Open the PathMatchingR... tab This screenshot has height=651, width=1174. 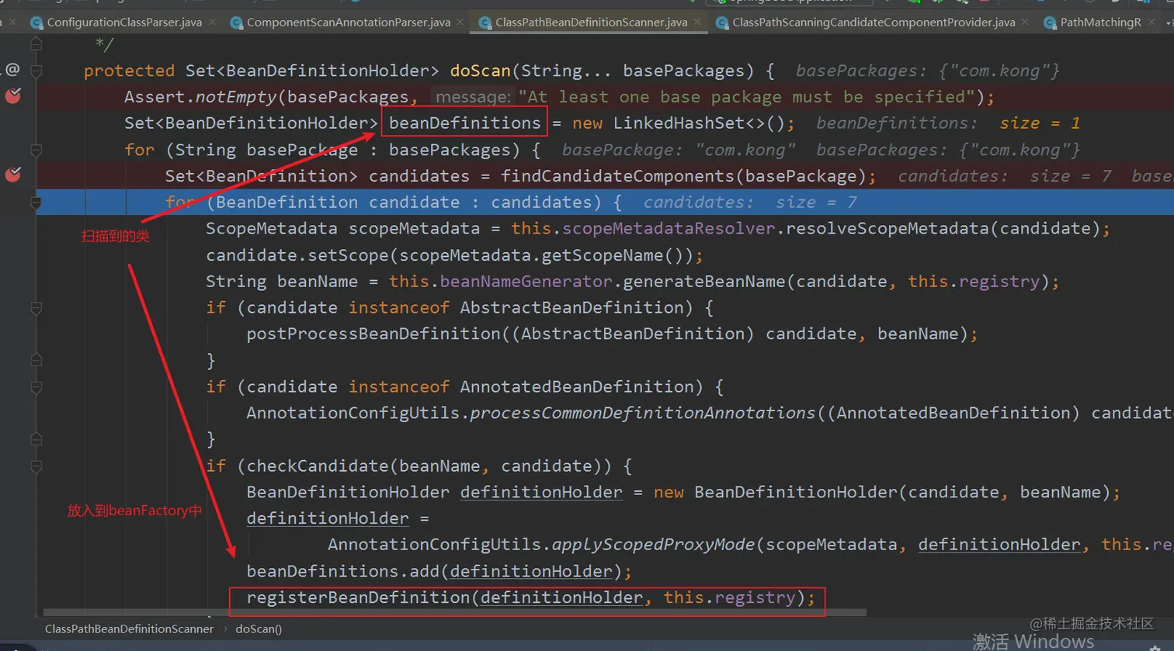pyautogui.click(x=1100, y=23)
